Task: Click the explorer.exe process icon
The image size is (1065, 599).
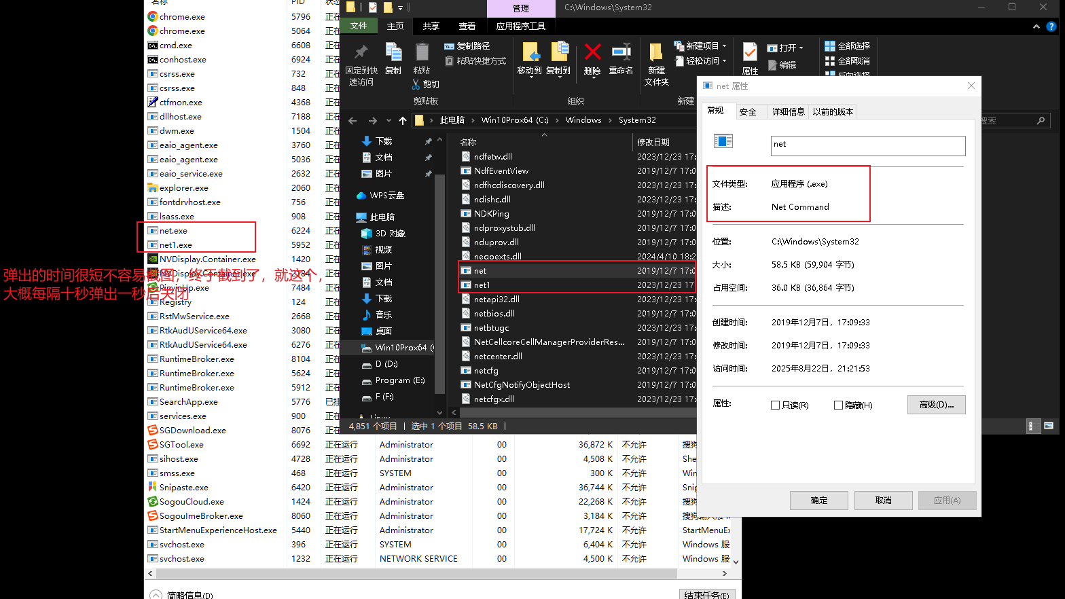Action: point(153,187)
